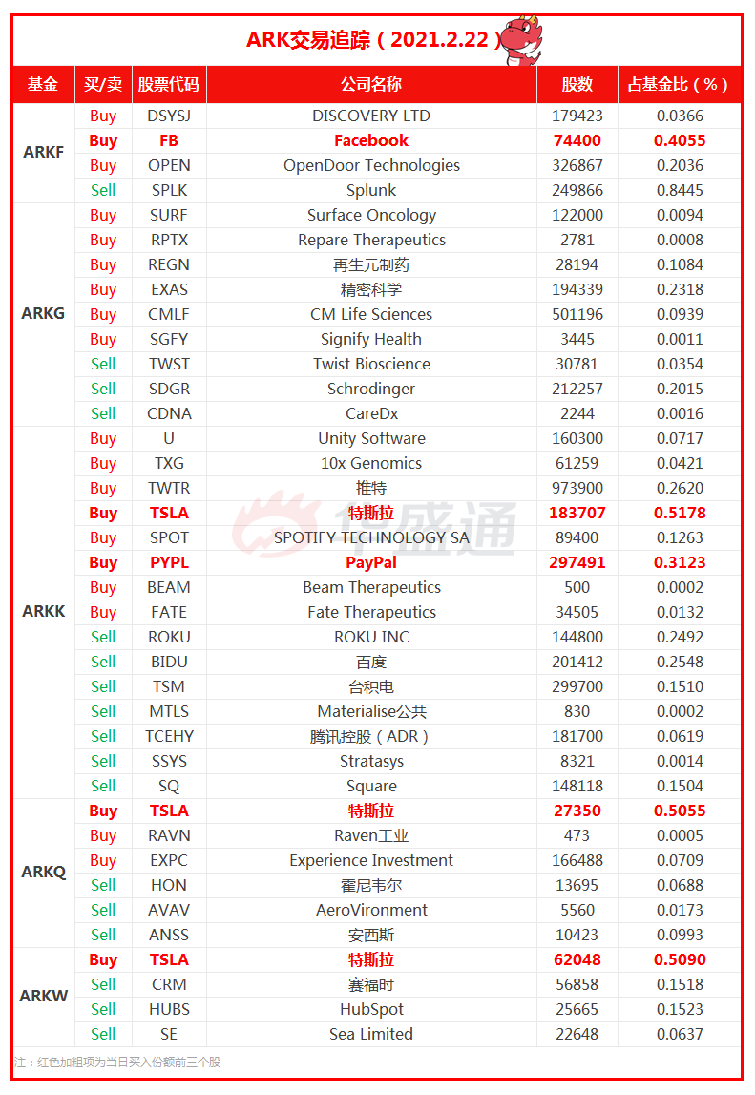Click the 股票代码 column header

pos(169,84)
